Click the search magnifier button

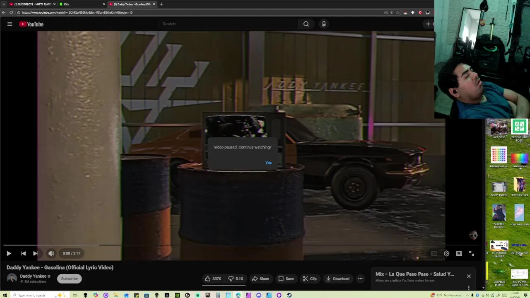point(306,24)
